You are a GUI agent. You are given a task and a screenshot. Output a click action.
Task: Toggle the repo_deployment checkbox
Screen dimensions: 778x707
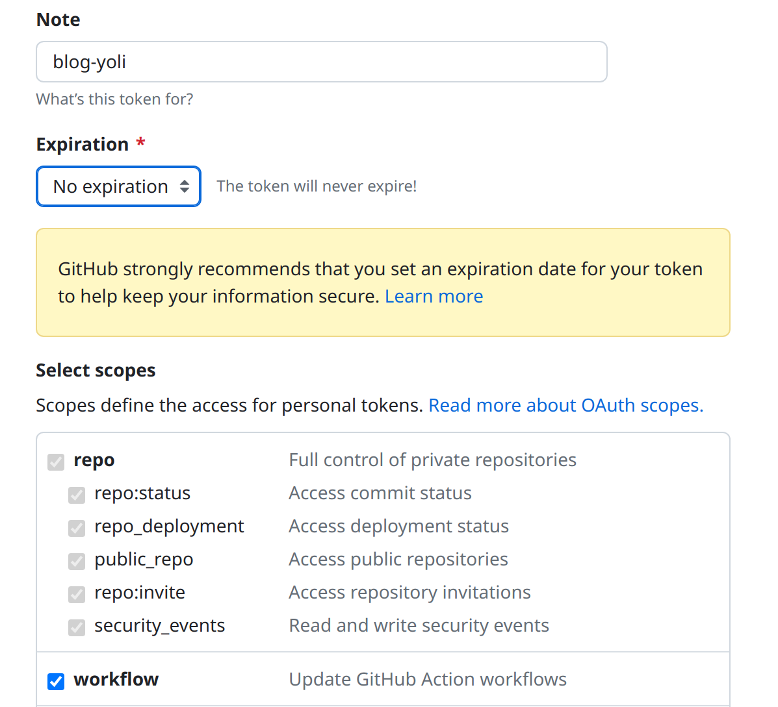pos(77,528)
